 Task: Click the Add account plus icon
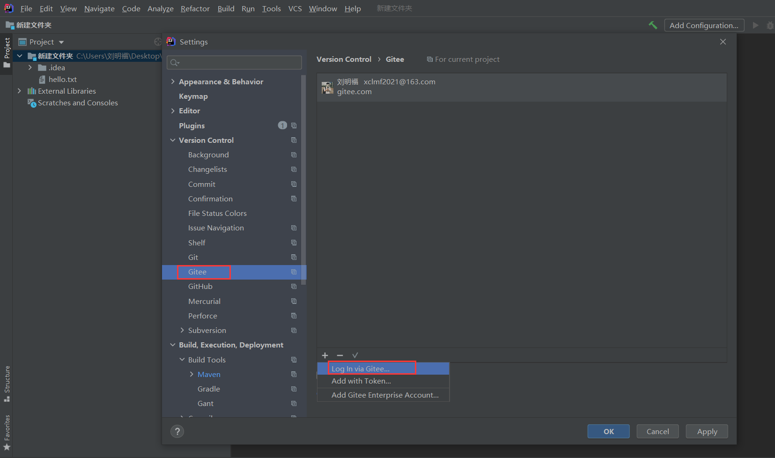point(325,355)
